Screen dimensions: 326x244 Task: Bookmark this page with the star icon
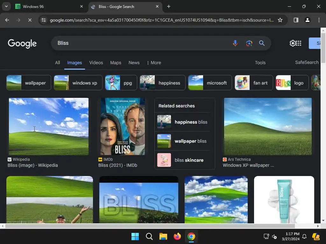coord(280,20)
